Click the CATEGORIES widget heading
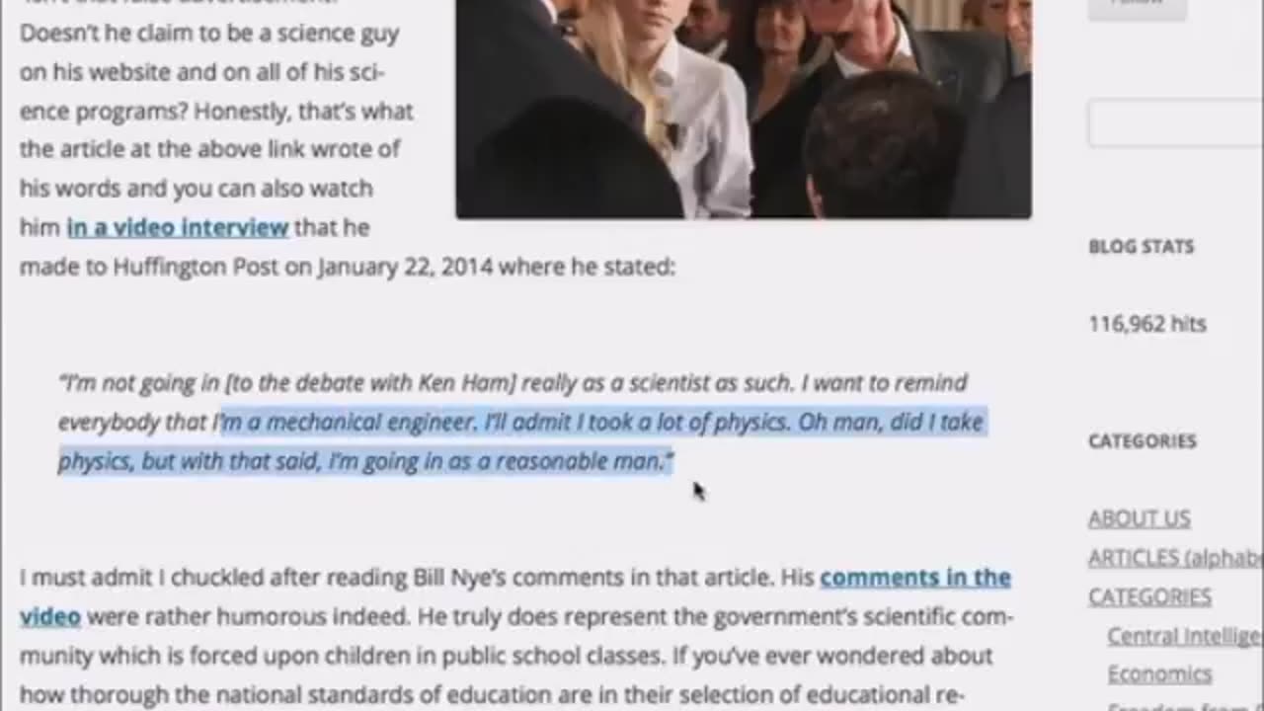This screenshot has width=1264, height=711. (x=1142, y=441)
